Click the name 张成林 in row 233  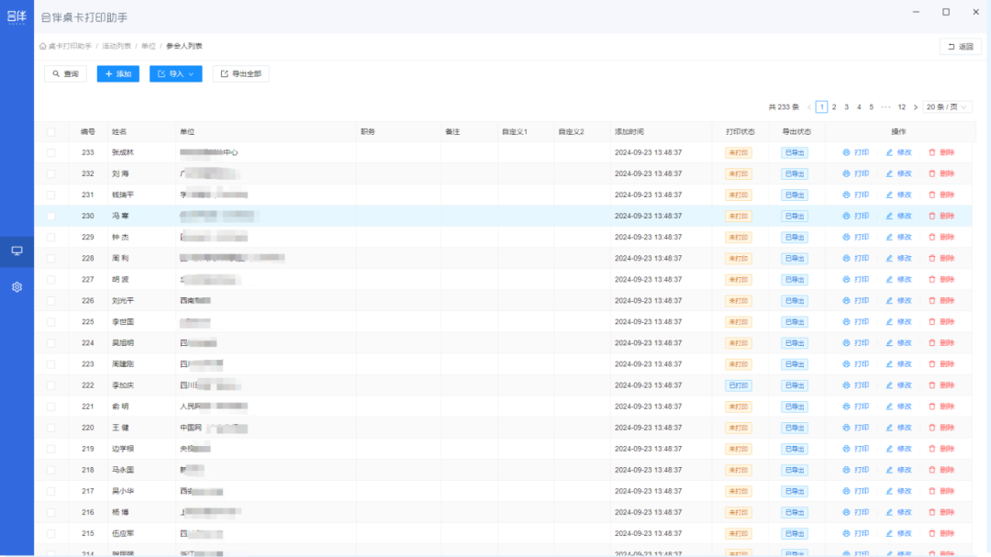coord(123,152)
